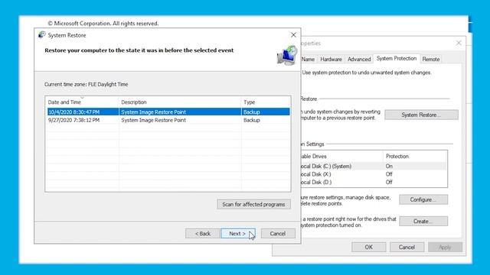Viewport: 490px width, 275px height.
Task: Select the 10/4/2020 8:30:47 PM restore point
Action: (168, 112)
